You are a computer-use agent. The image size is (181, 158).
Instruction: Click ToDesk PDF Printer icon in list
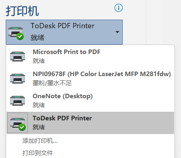click(18, 123)
